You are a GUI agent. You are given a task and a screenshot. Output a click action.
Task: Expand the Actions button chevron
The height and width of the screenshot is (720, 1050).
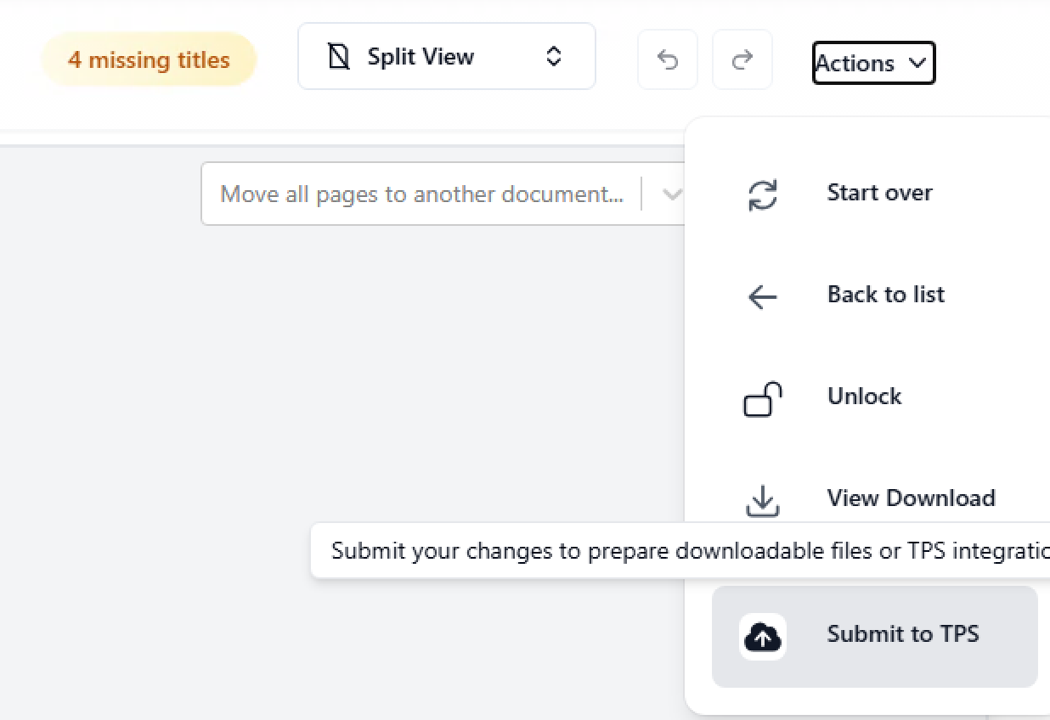click(916, 63)
